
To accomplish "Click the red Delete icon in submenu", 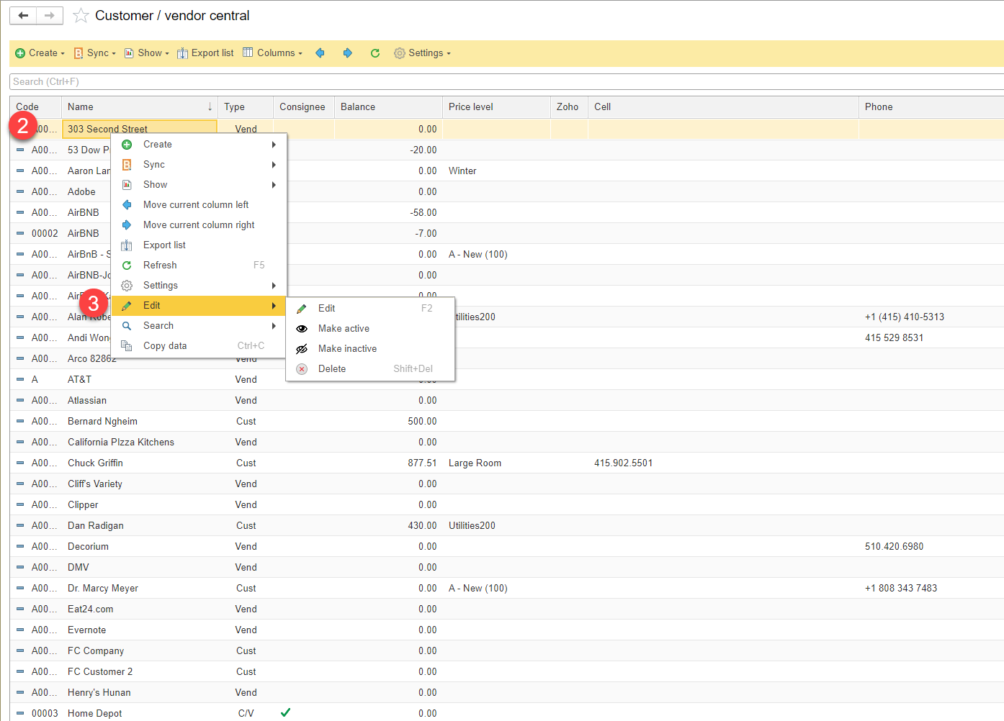I will coord(302,369).
